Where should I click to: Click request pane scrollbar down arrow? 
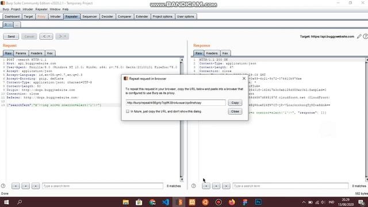[x=182, y=179]
